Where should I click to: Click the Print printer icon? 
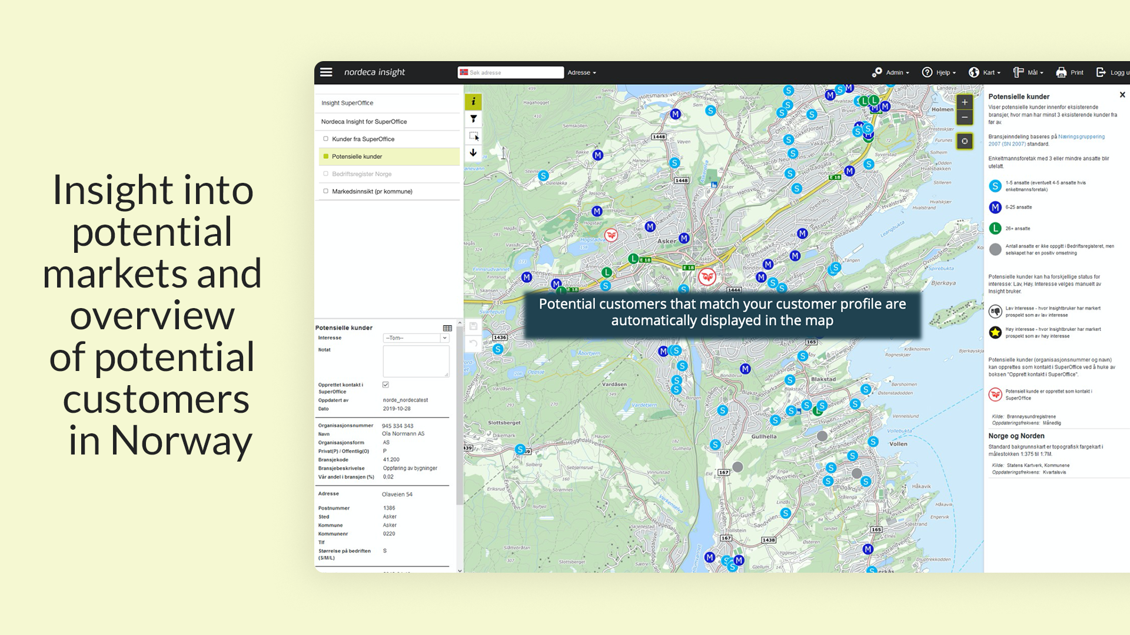click(1061, 72)
